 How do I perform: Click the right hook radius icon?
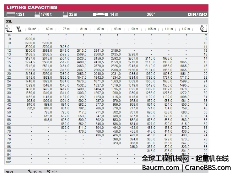203,29
